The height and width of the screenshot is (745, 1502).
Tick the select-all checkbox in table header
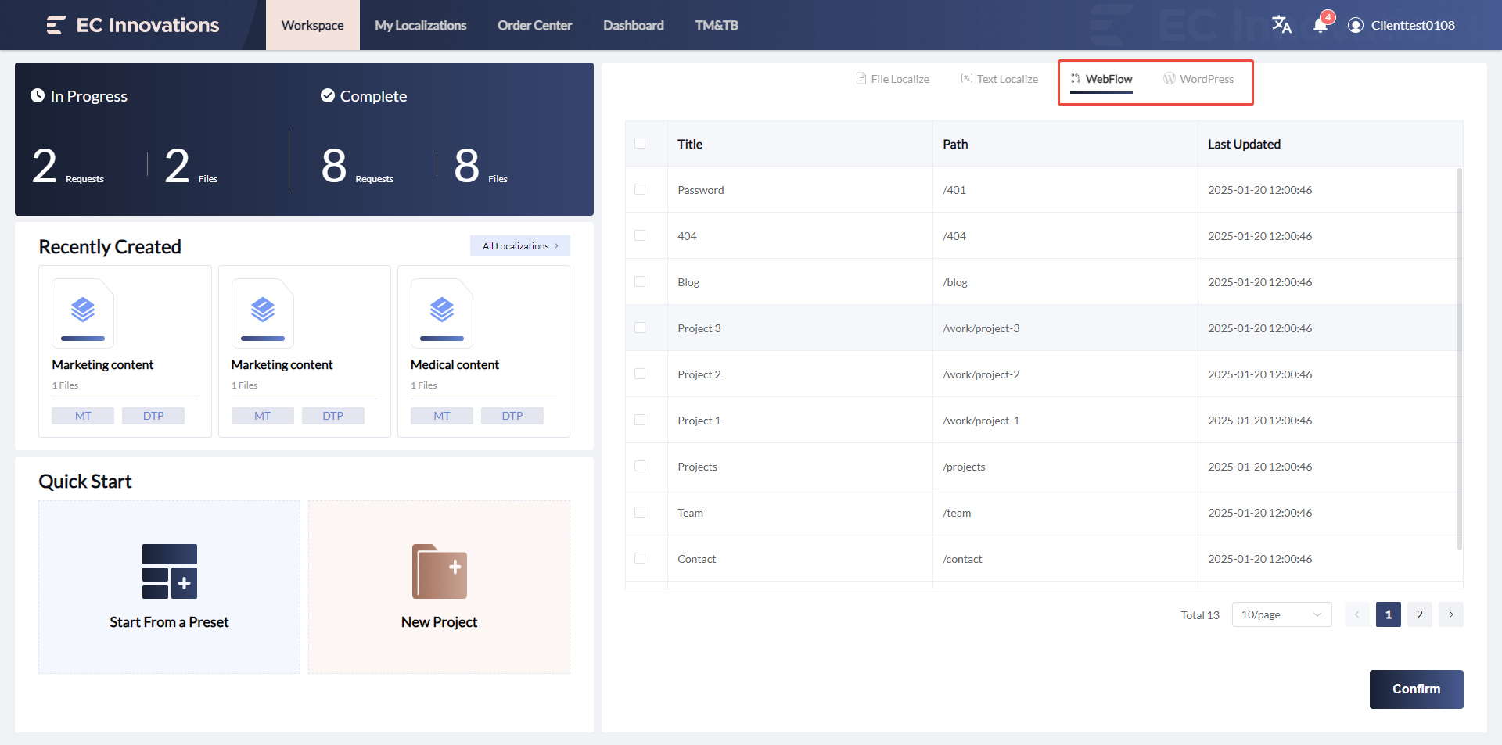point(640,144)
